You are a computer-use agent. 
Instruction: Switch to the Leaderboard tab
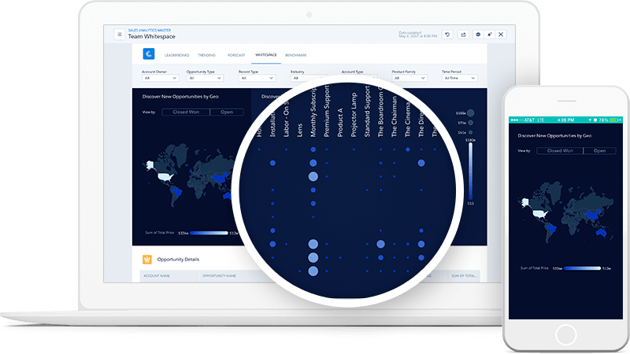click(176, 55)
